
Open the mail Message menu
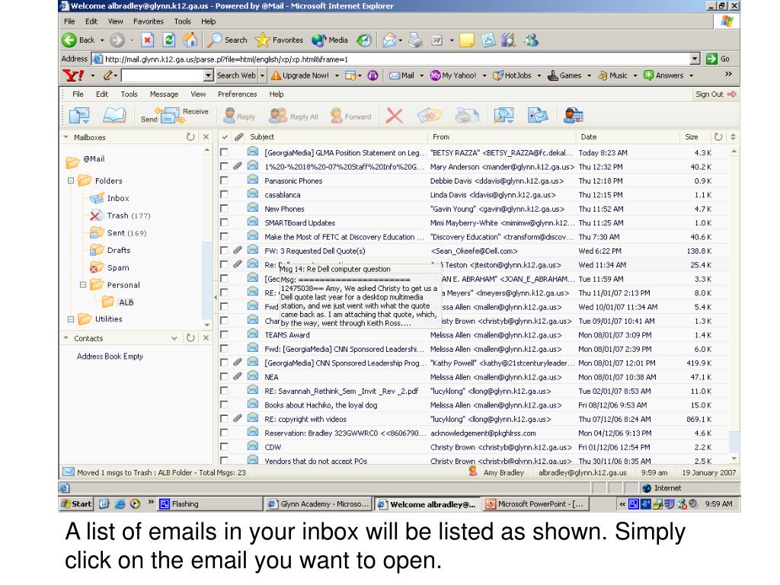click(165, 94)
